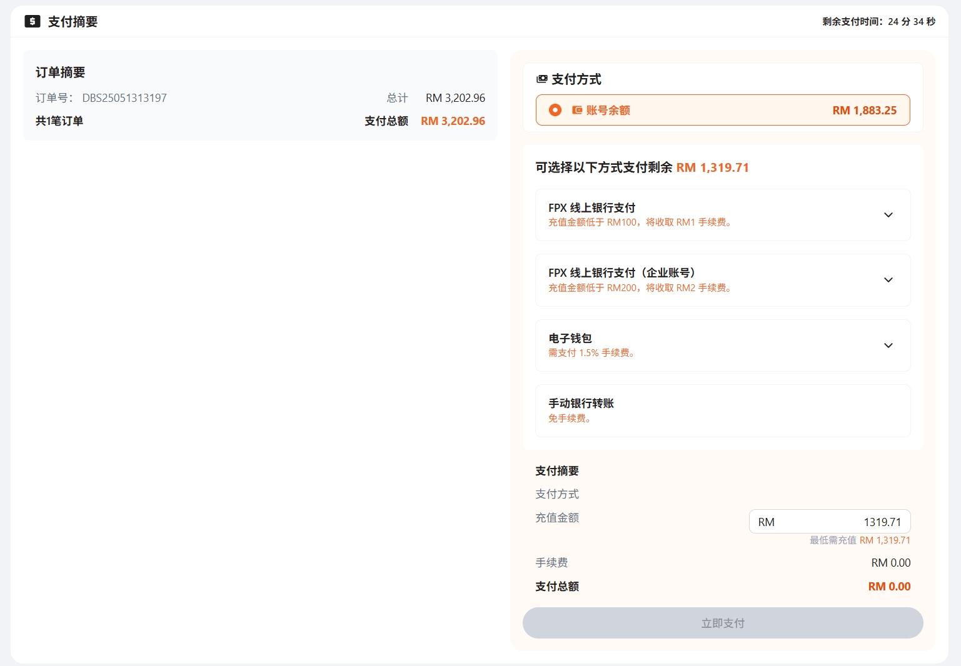Click the chevron on 电子钱包 row

pyautogui.click(x=888, y=345)
